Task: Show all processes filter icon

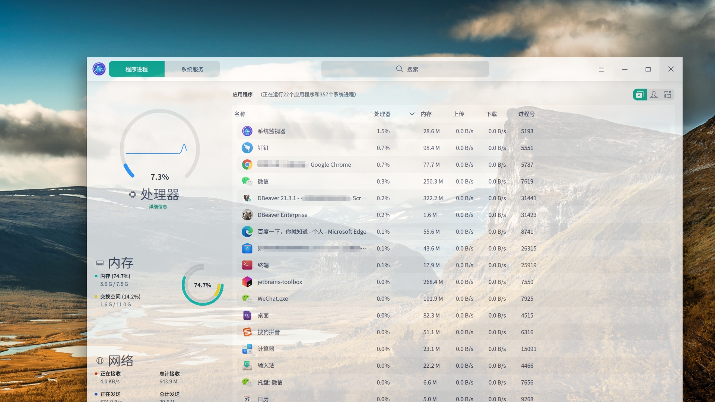Action: click(668, 95)
